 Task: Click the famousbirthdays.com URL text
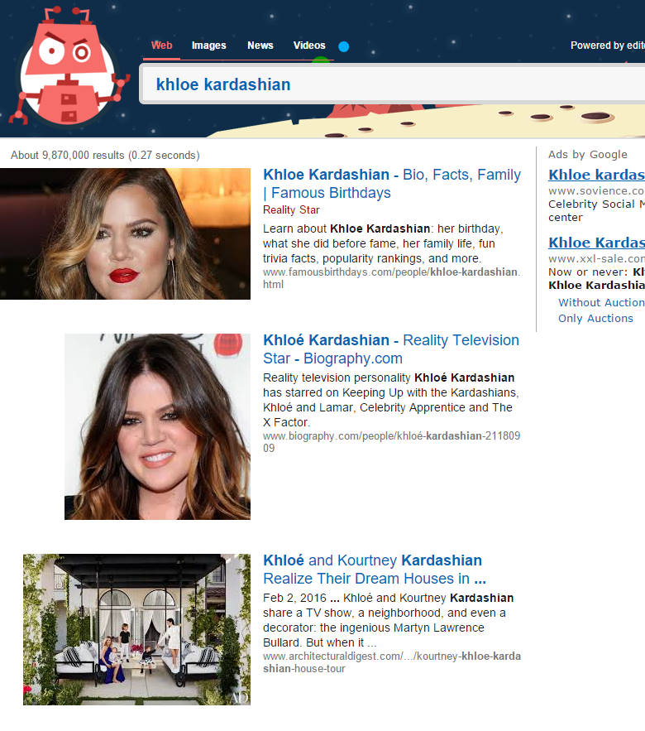pos(392,278)
